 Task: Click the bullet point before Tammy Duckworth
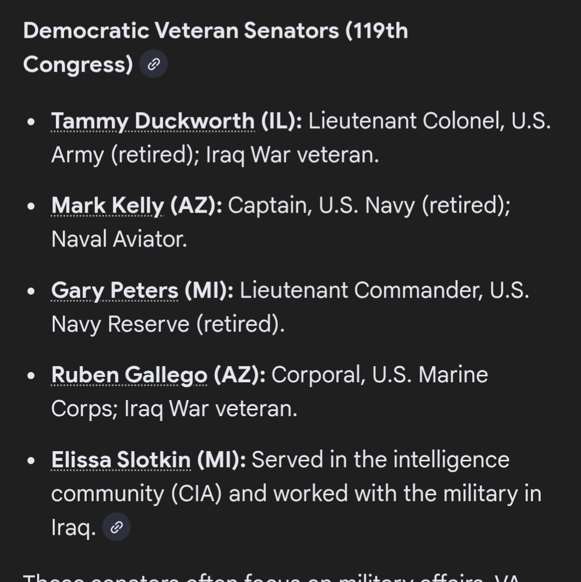(31, 122)
